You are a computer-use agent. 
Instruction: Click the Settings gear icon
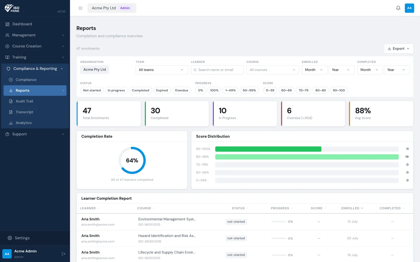coord(10,238)
